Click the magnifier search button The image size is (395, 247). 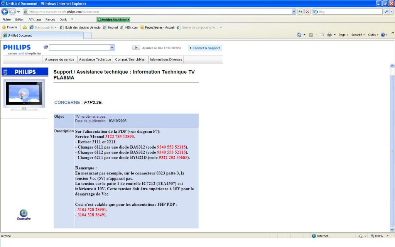[x=386, y=12]
